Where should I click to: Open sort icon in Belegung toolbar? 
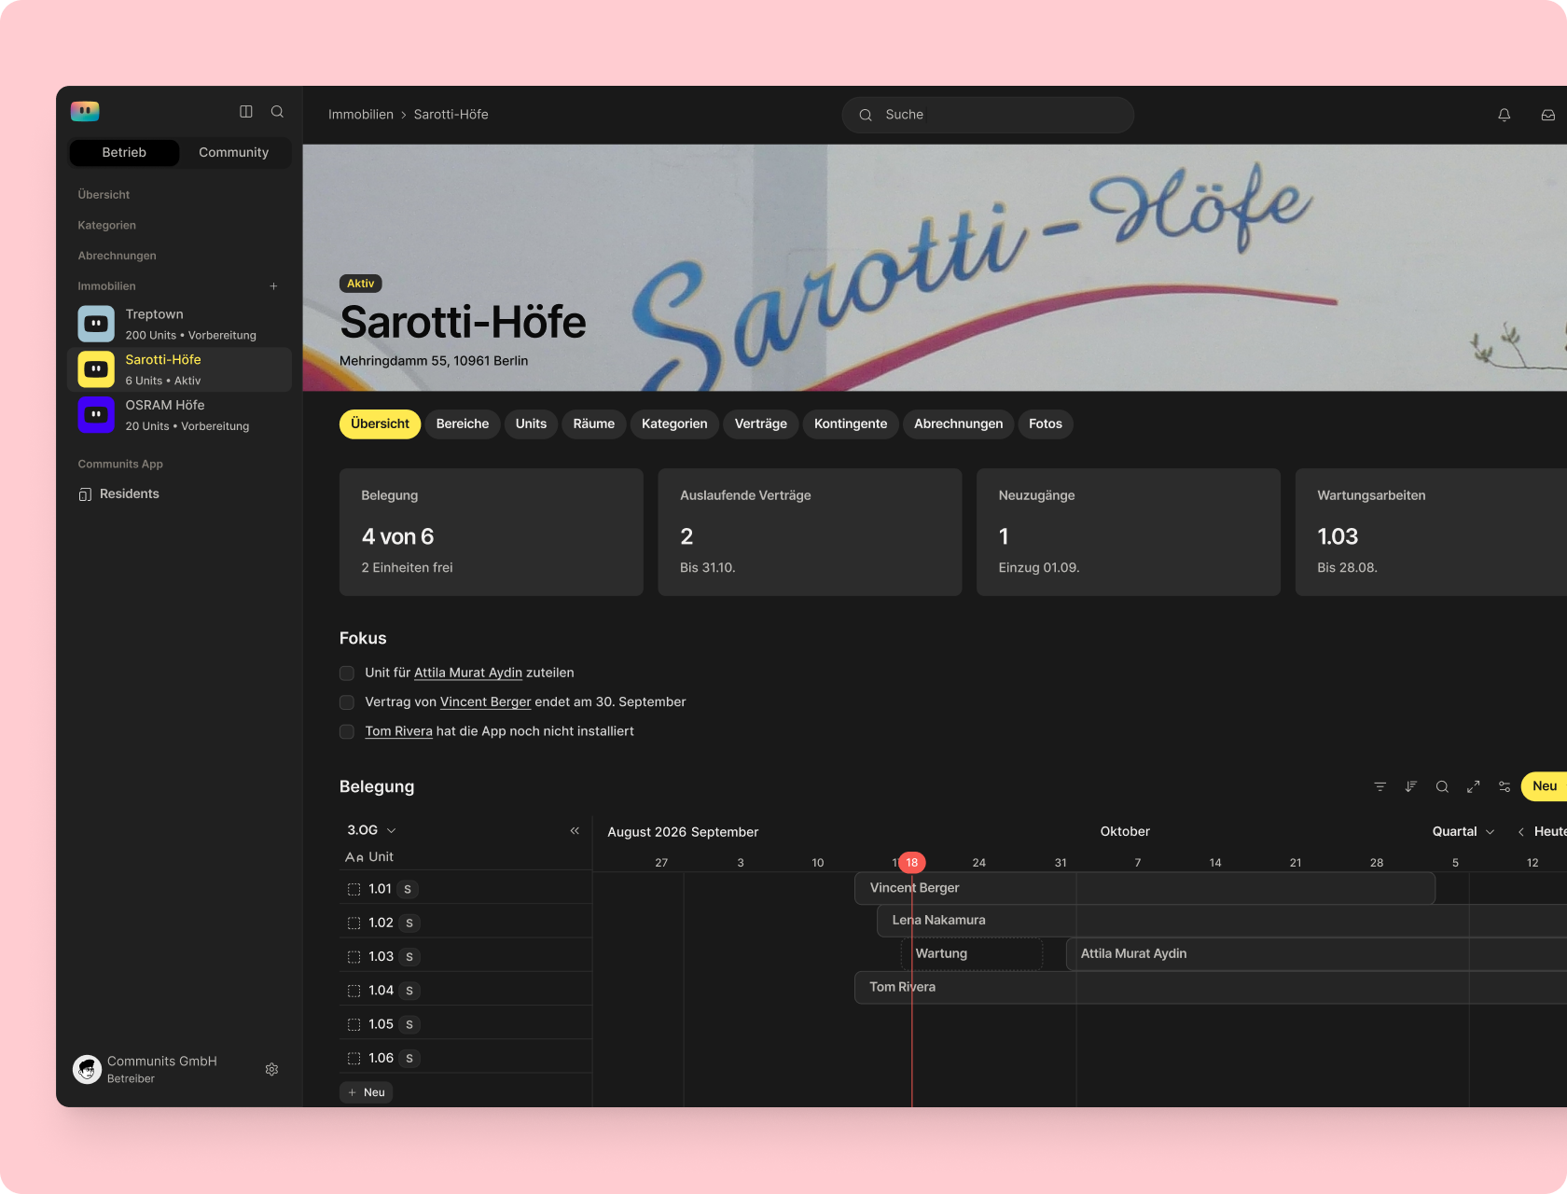[1411, 786]
